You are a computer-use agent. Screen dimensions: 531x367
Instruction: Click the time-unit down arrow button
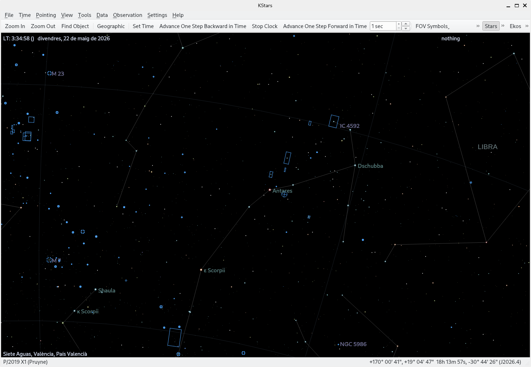(406, 28)
